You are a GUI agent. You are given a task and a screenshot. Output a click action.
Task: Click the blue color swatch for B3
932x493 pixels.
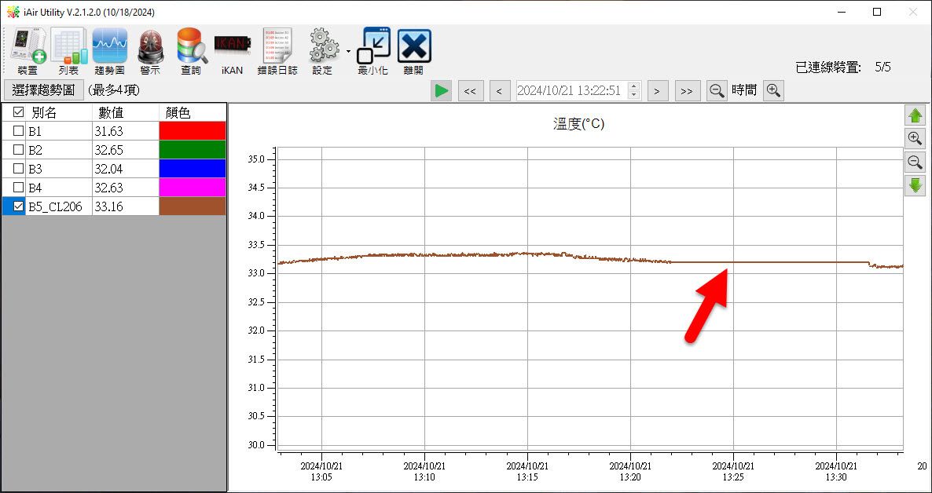point(193,169)
